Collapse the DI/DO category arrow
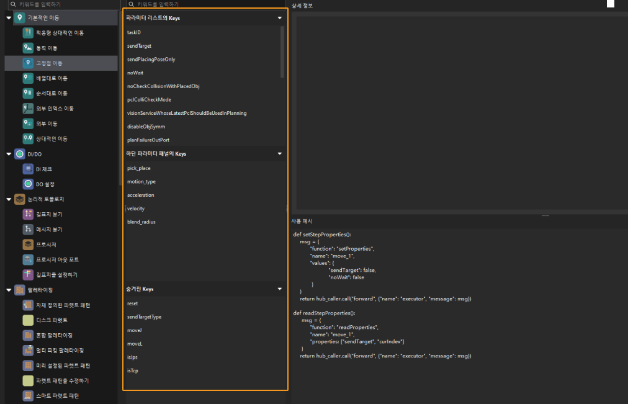This screenshot has height=404, width=628. 9,154
